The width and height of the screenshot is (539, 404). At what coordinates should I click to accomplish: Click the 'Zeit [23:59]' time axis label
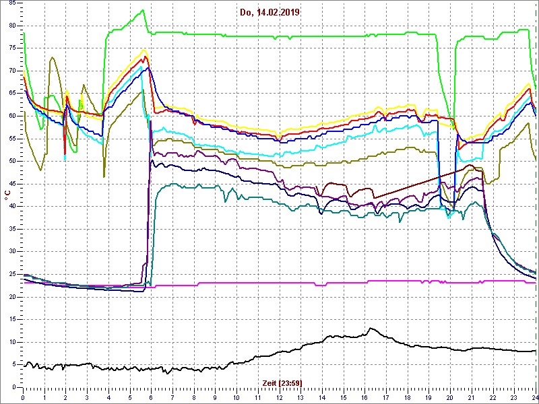tap(282, 382)
